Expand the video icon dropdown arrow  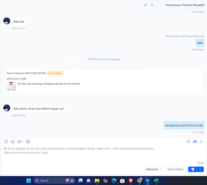(x=23, y=142)
